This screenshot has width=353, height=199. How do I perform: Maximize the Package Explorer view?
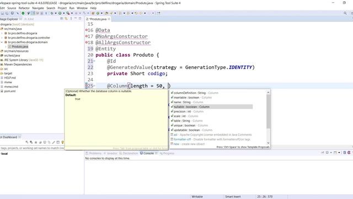click(80, 18)
